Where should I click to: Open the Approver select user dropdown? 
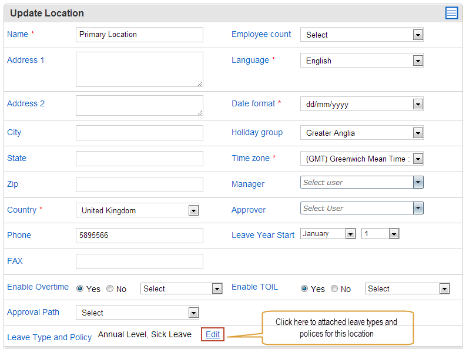click(361, 208)
